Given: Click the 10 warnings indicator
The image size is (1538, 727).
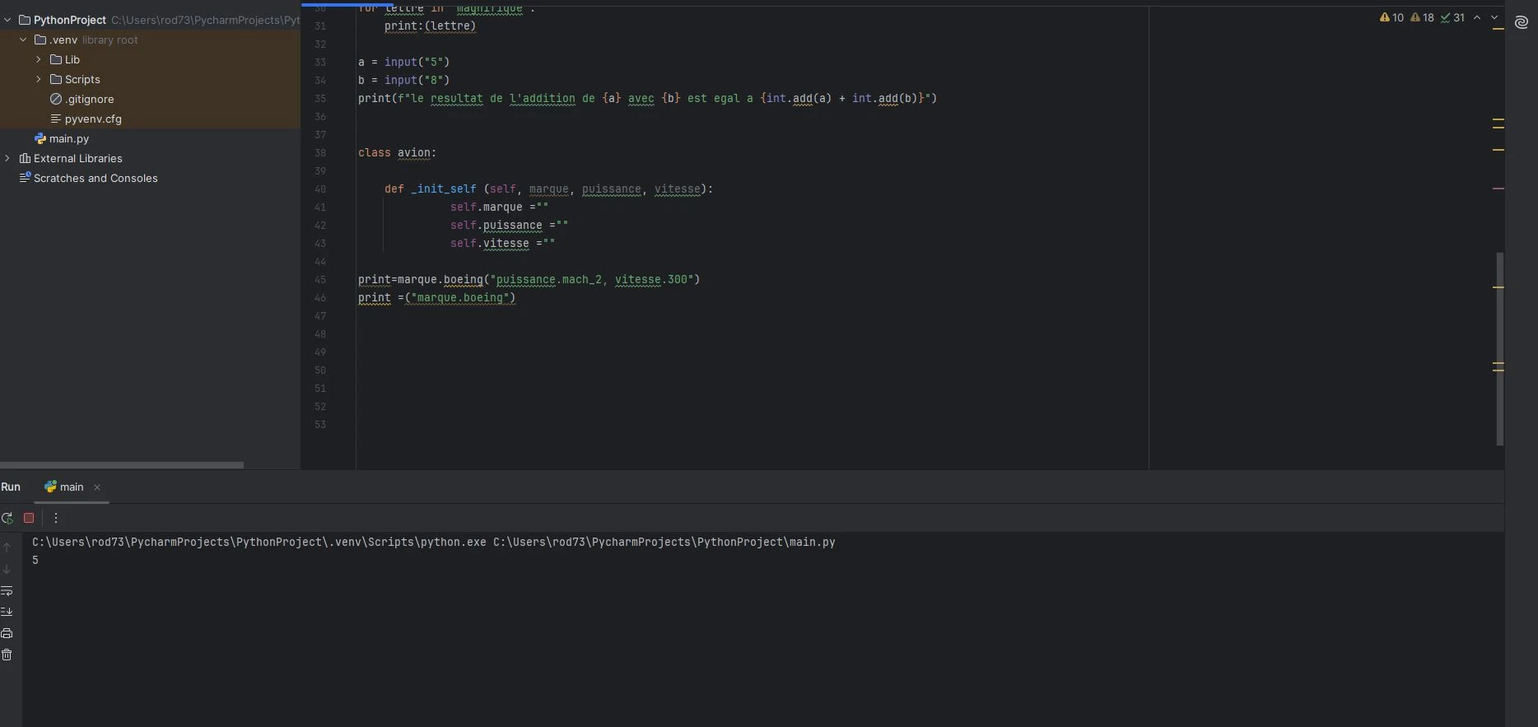Looking at the screenshot, I should click(1391, 17).
